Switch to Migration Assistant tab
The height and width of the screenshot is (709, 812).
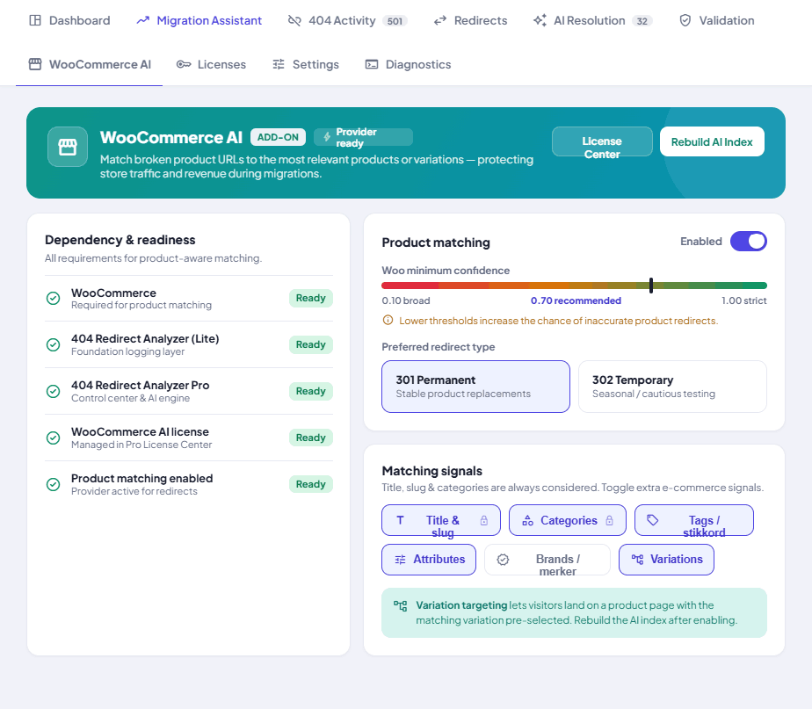pyautogui.click(x=199, y=21)
